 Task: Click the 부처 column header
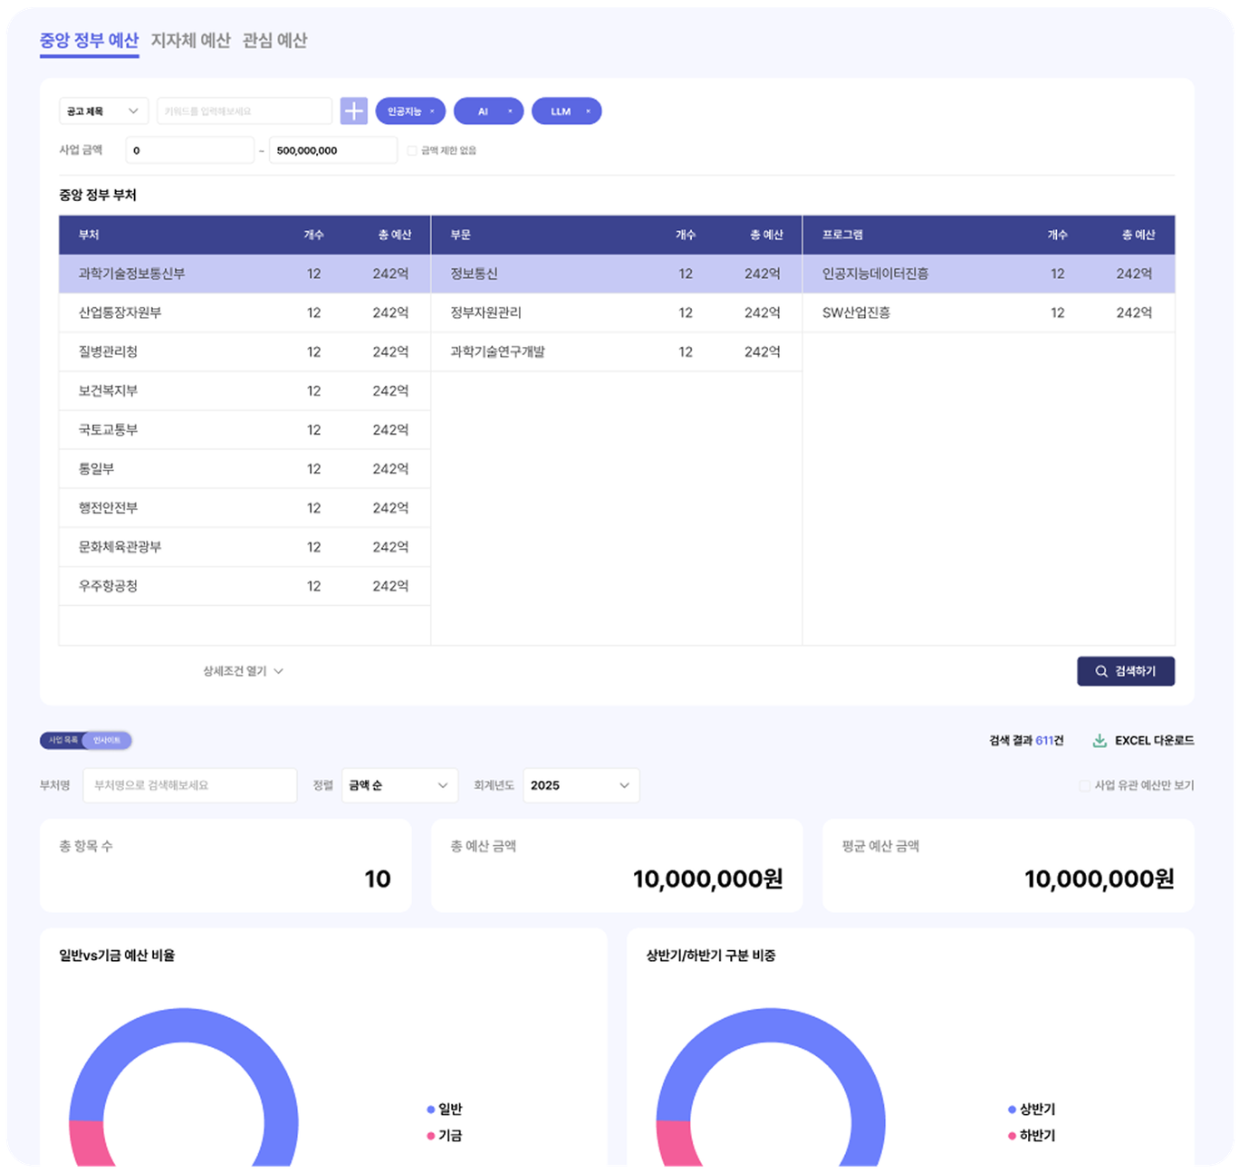coord(89,235)
